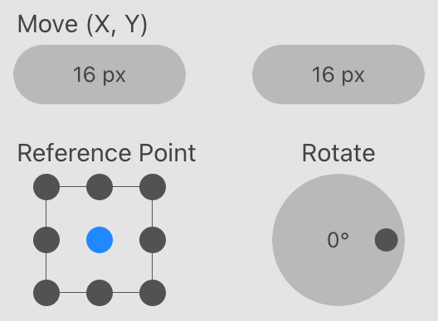Click the Reference Point label
Screen dimensions: 438x321
106,153
